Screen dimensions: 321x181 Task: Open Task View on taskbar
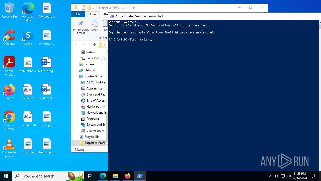[90, 176]
